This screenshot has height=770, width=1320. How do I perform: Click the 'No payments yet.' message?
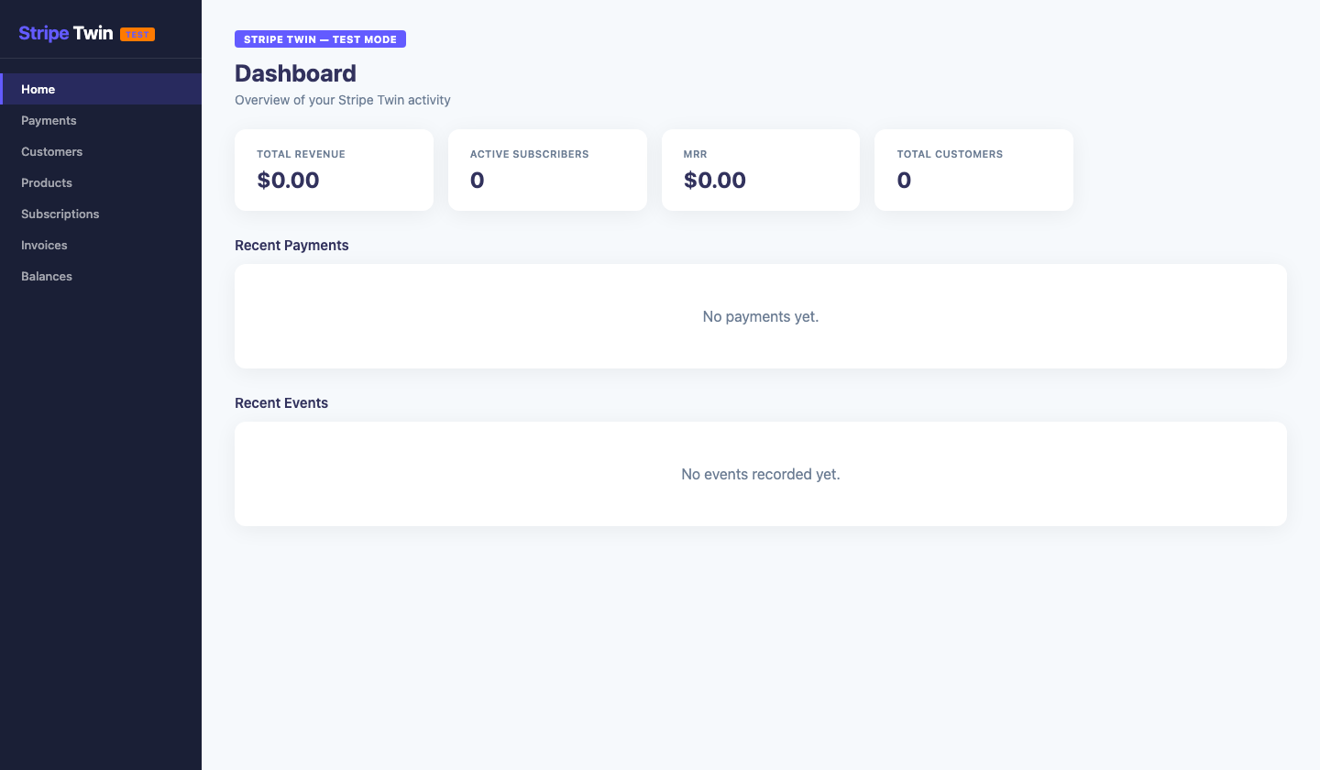(x=761, y=316)
